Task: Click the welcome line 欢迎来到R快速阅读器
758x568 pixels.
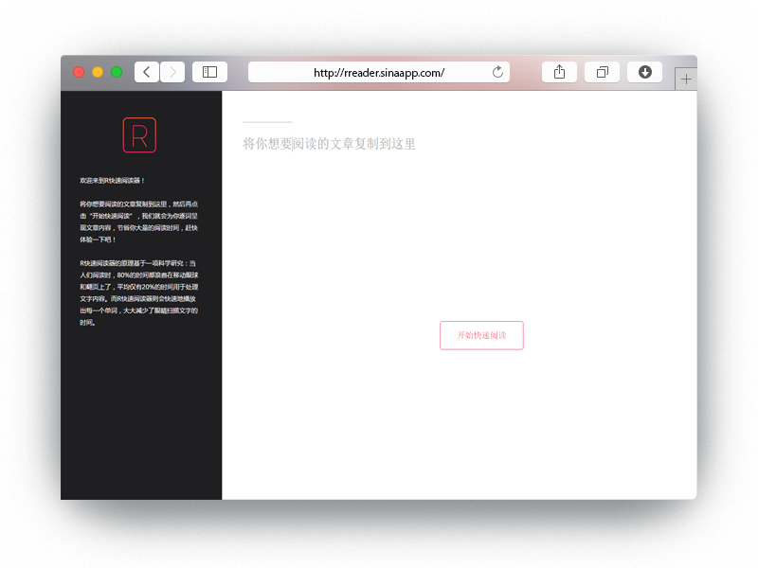Action: coord(112,181)
